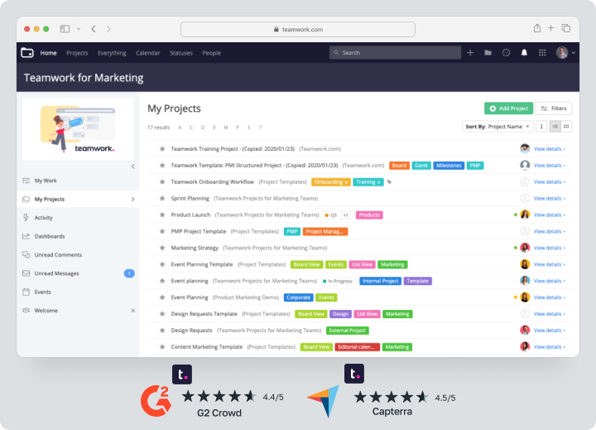Expand View details for Product Launch
The width and height of the screenshot is (596, 430).
tap(550, 215)
